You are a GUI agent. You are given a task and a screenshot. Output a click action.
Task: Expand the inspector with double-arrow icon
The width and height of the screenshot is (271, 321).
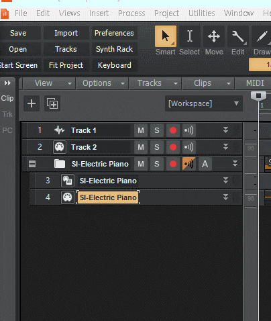coord(7,83)
